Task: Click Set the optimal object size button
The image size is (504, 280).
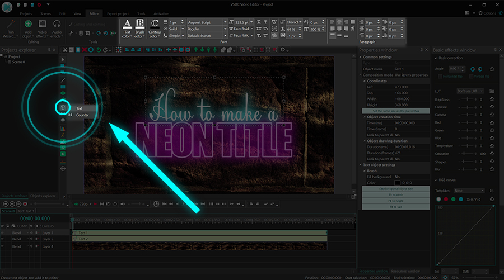Action: click(396, 189)
